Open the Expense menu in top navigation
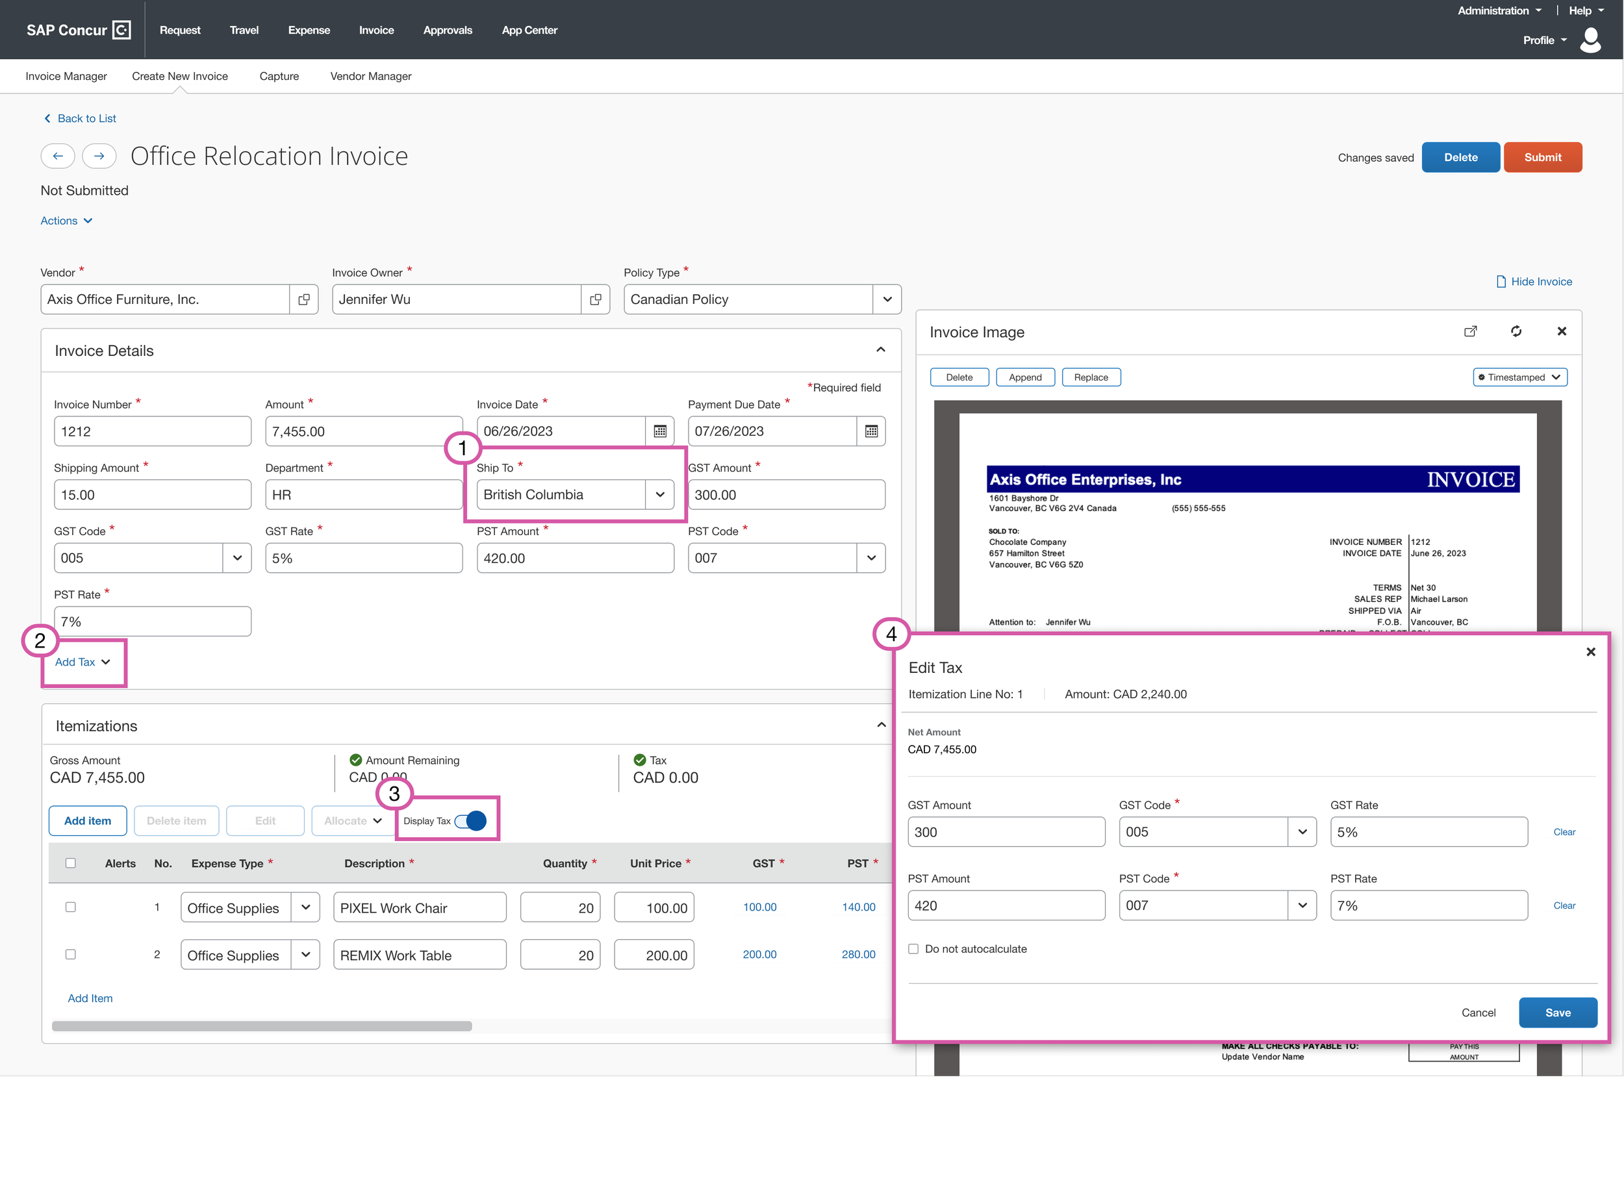The width and height of the screenshot is (1624, 1197). tap(309, 30)
